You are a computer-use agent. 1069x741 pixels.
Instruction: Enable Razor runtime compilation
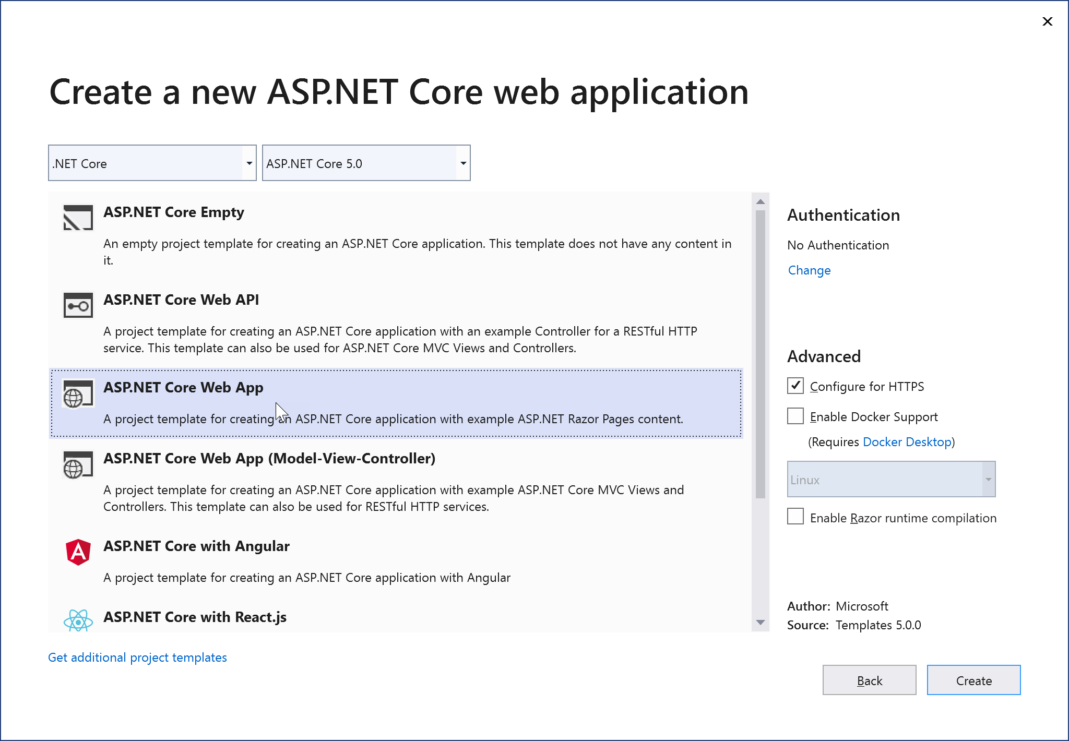795,517
